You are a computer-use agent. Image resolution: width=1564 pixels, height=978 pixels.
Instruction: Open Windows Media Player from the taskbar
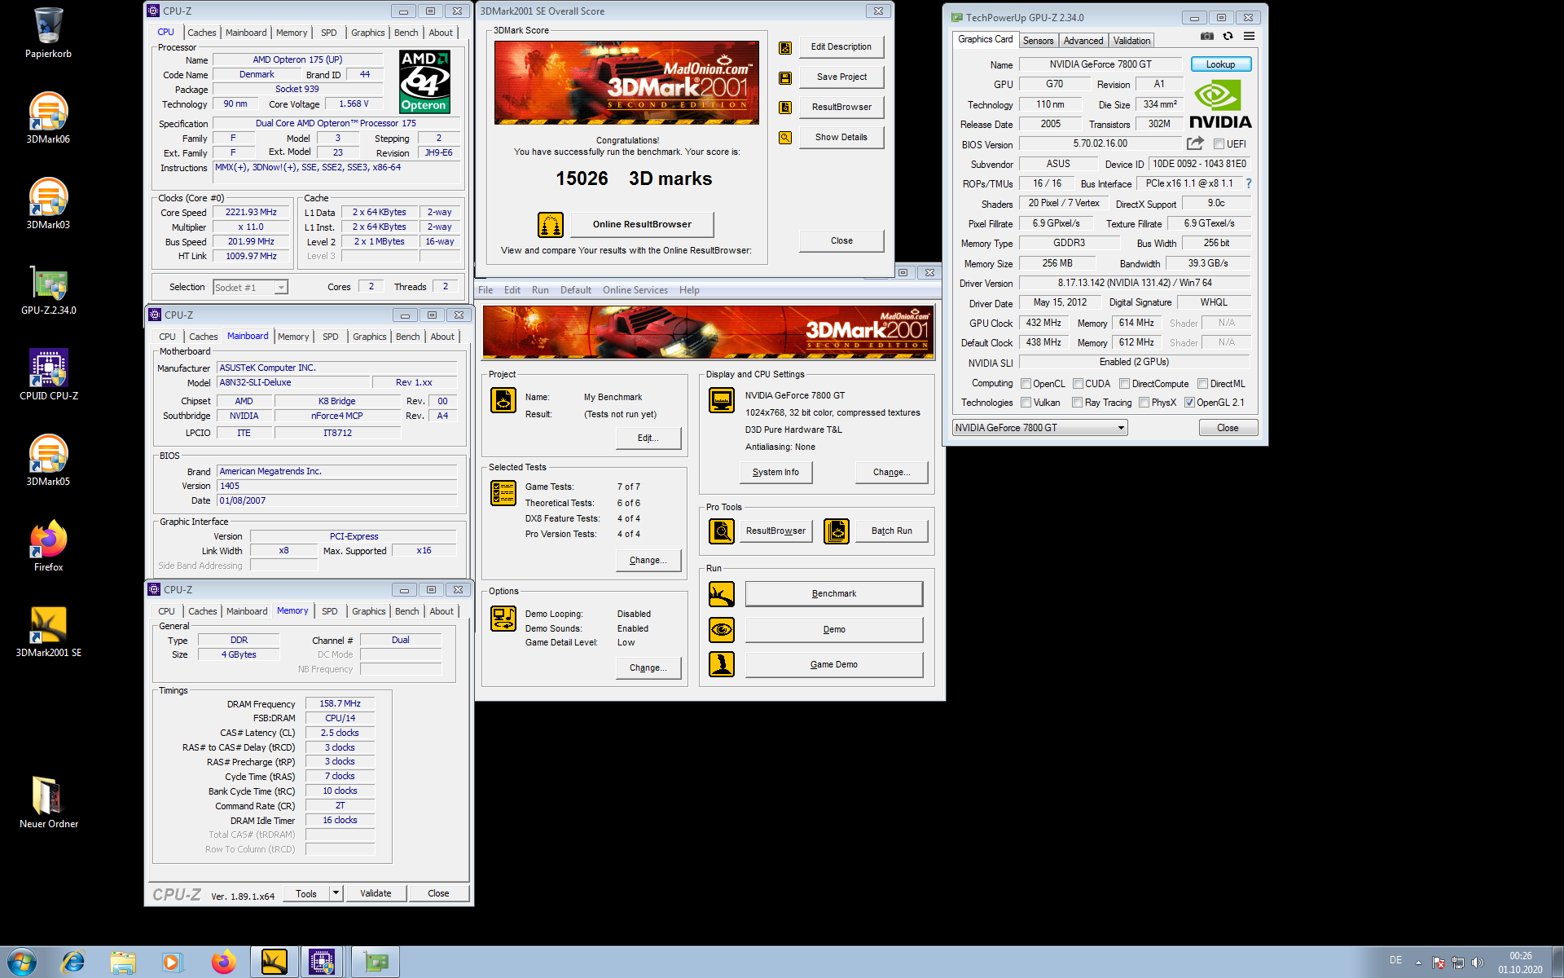[x=172, y=962]
